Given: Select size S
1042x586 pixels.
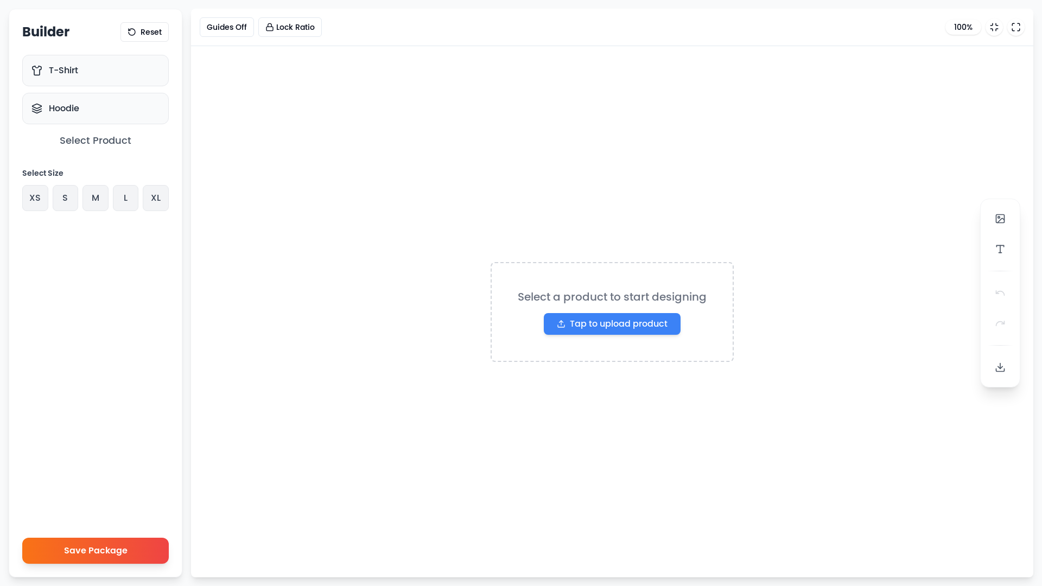Looking at the screenshot, I should pyautogui.click(x=65, y=198).
